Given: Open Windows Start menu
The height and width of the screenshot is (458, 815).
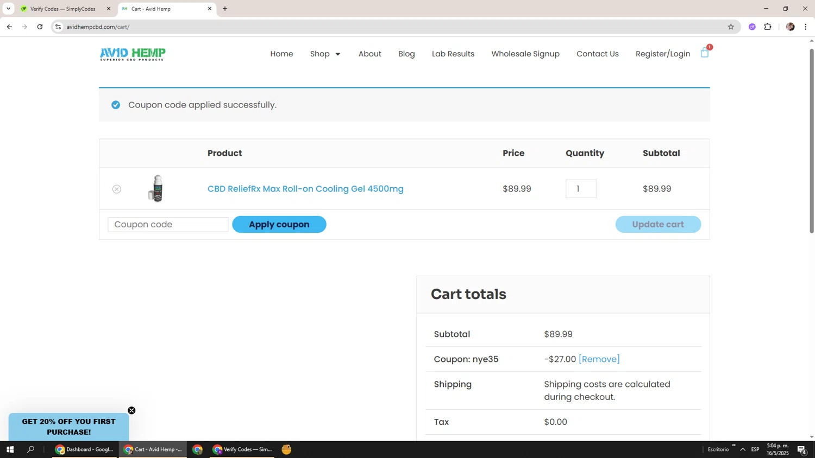Looking at the screenshot, I should [x=10, y=449].
